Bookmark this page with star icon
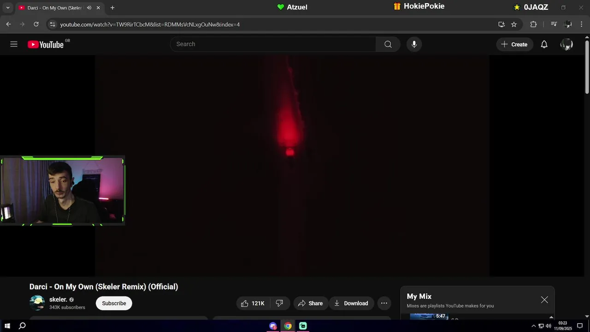 pyautogui.click(x=514, y=24)
